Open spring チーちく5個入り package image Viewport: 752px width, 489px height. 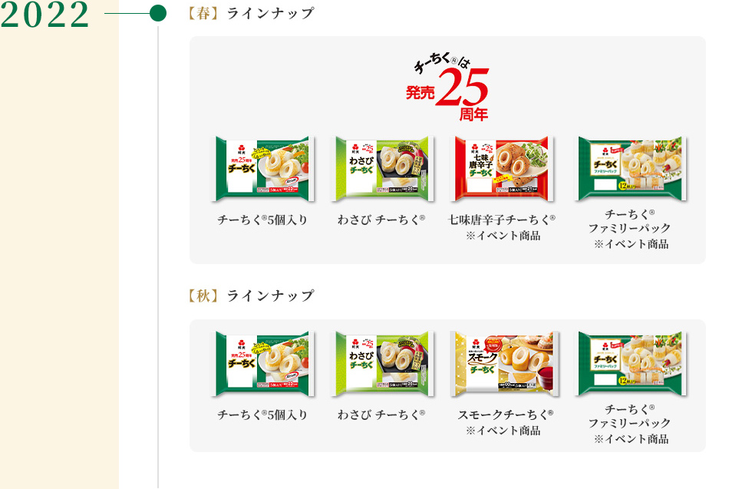click(262, 168)
